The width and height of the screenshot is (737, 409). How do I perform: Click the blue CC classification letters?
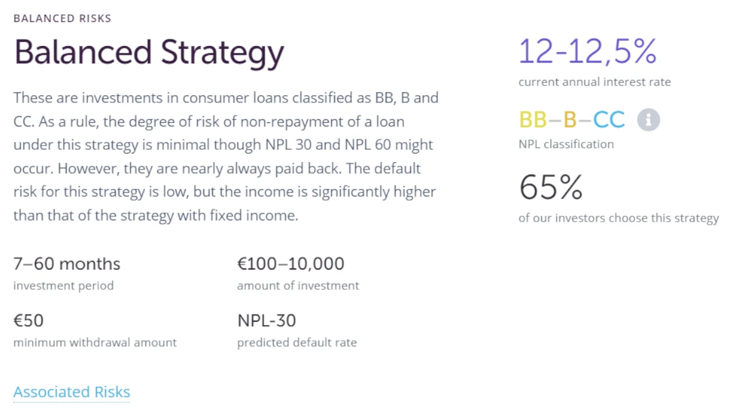609,120
